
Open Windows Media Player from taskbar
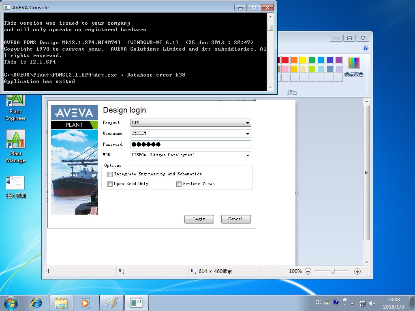click(x=86, y=303)
